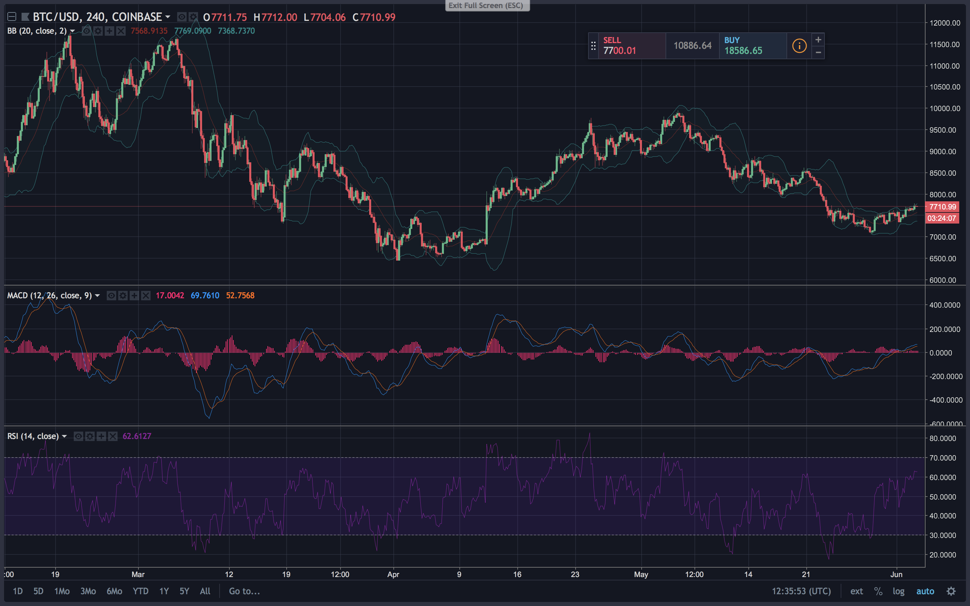
Task: Hide the Bollinger Bands indicator via eye icon
Action: click(86, 31)
